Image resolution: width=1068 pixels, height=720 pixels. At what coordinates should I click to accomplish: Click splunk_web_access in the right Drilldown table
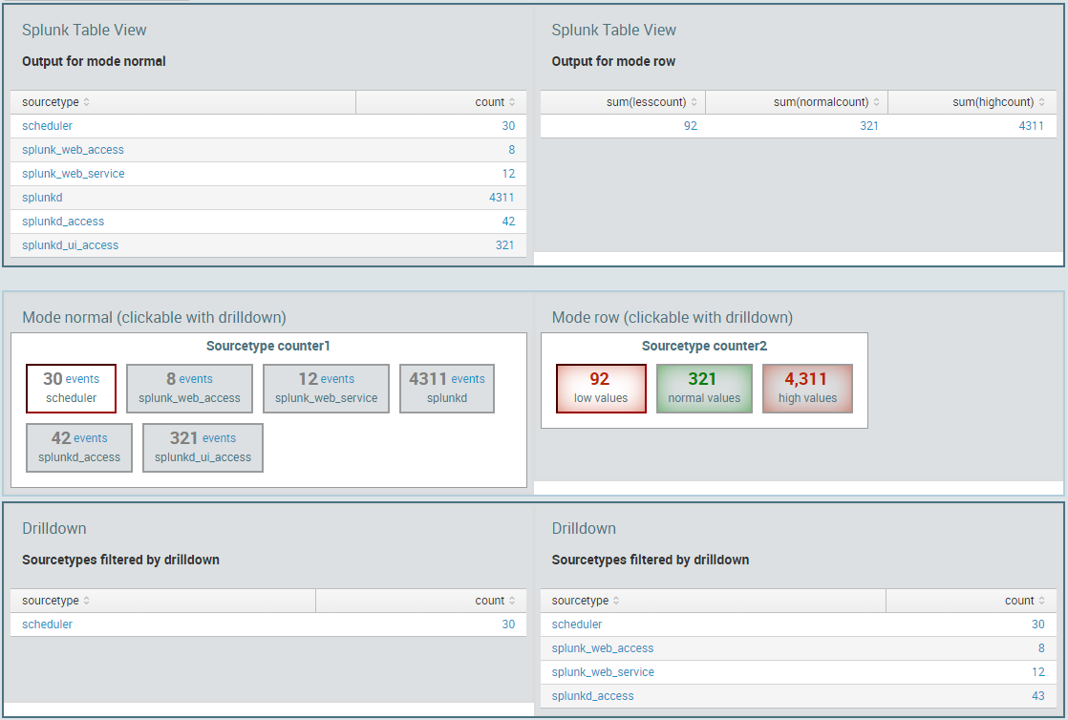tap(603, 648)
